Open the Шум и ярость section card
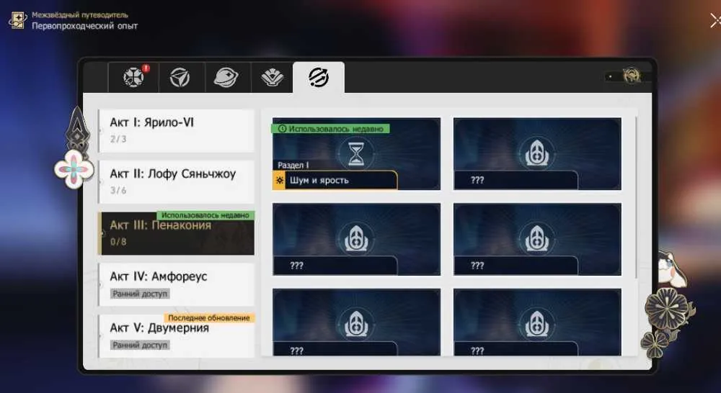 (356, 154)
